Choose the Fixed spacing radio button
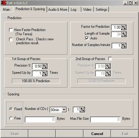 click(x=11, y=109)
